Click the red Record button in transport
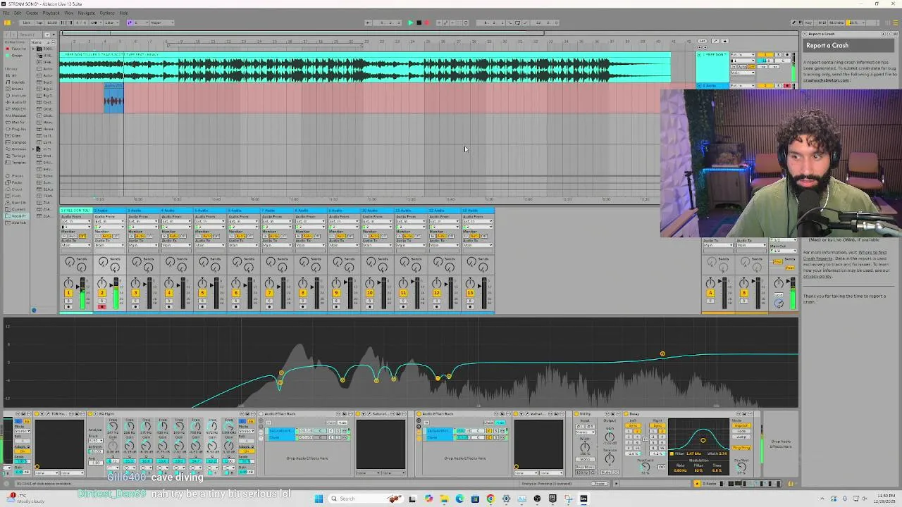The height and width of the screenshot is (507, 902). (426, 23)
